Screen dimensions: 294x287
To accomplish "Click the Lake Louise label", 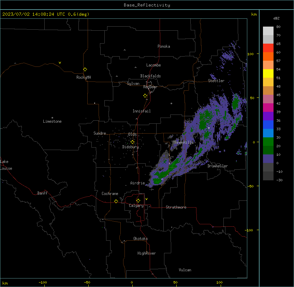I will [x=6, y=165].
